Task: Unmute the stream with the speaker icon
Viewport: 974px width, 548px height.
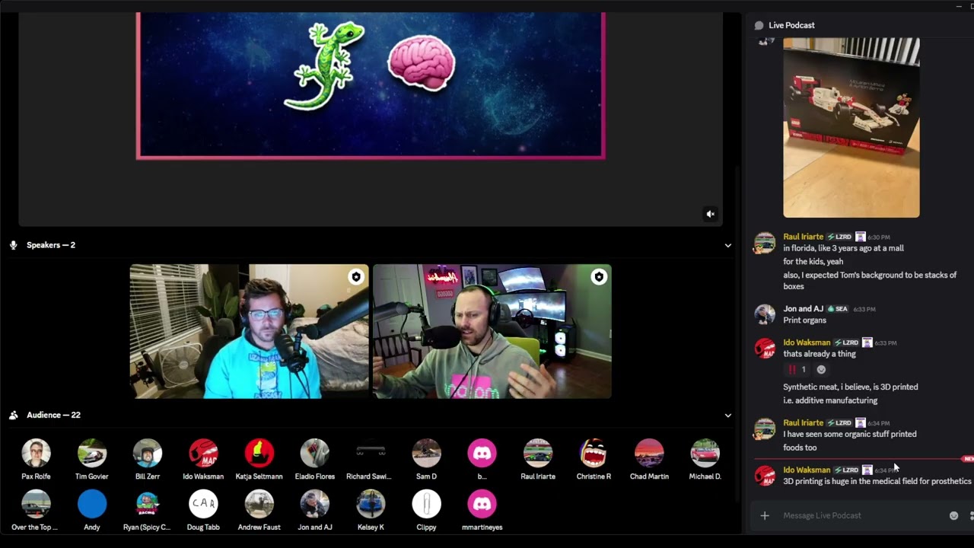Action: pyautogui.click(x=710, y=215)
